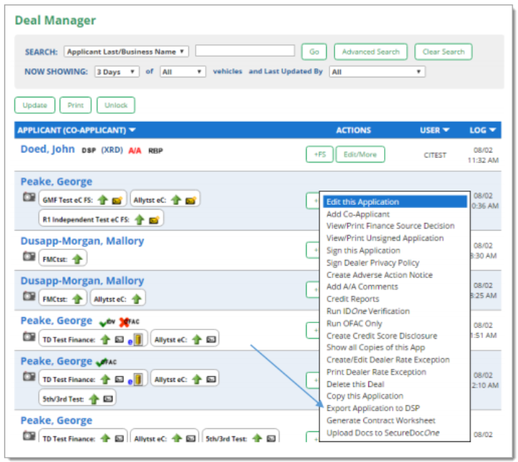
Task: Click the Go search button
Action: coord(315,52)
